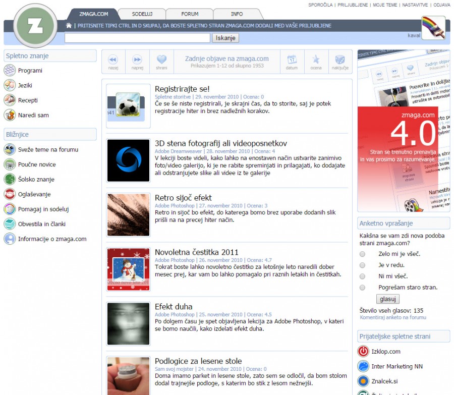Select the 'Zelo mi je všeč.' radio option
454x395 pixels.
[362, 254]
